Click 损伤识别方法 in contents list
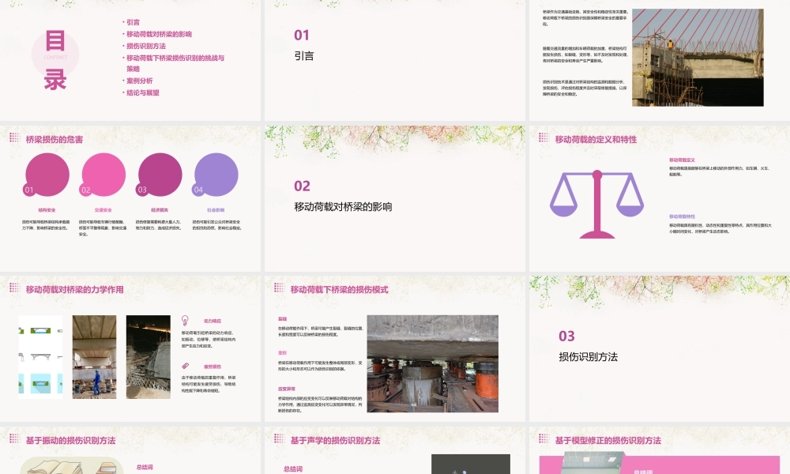Viewport: 790px width, 474px height. pyautogui.click(x=146, y=46)
